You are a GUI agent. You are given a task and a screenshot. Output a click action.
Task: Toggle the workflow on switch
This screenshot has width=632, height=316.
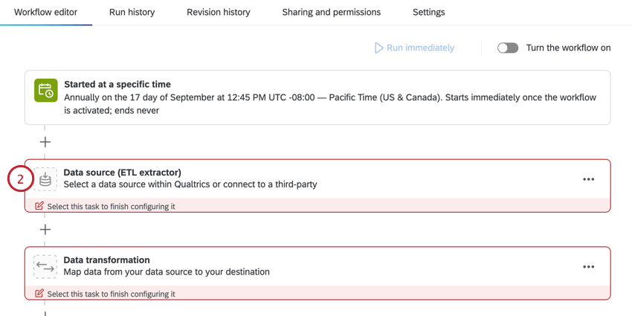(508, 48)
